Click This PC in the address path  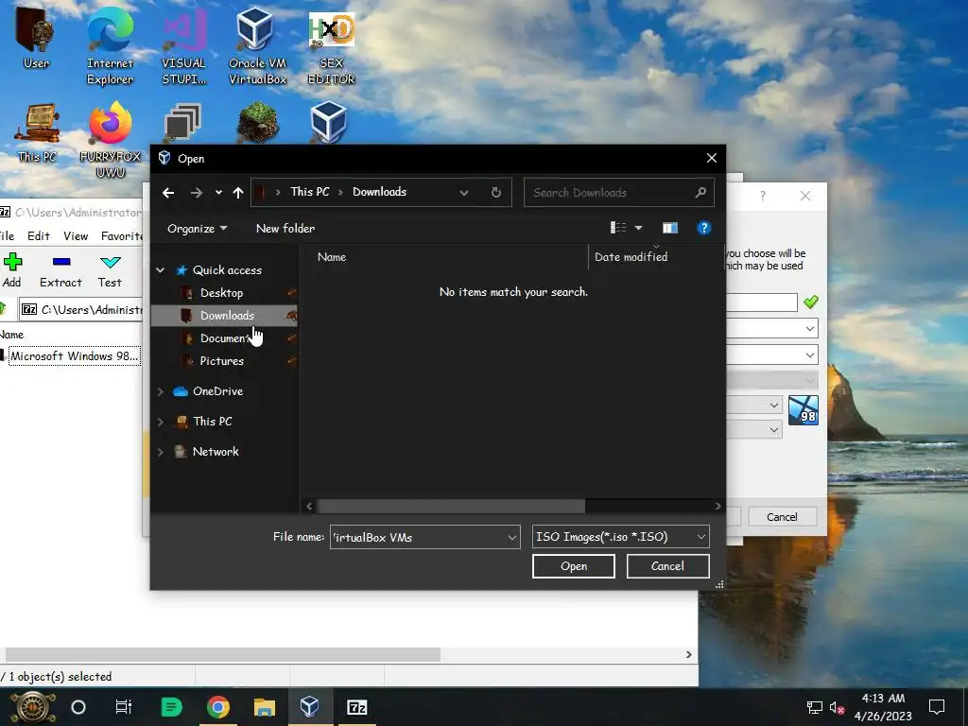tap(310, 192)
